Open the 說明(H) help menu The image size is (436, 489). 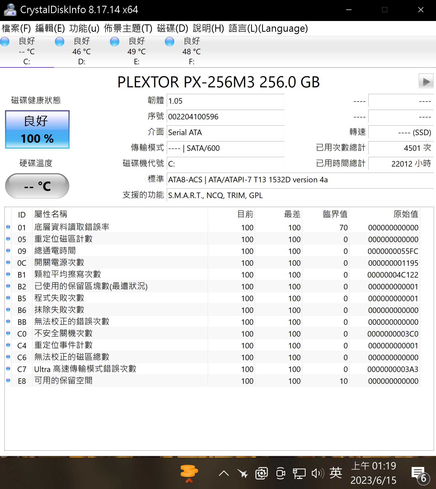pos(208,28)
